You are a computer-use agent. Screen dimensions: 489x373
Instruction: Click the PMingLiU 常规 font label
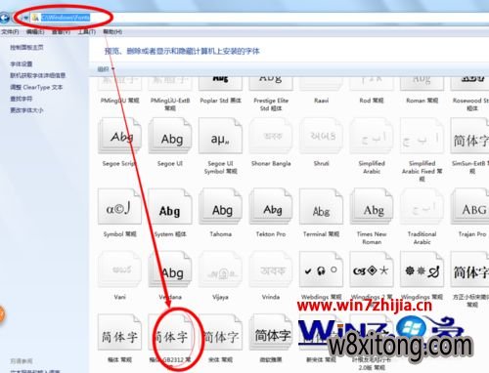120,101
